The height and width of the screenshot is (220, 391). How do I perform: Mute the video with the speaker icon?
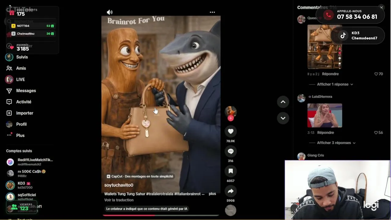[110, 12]
